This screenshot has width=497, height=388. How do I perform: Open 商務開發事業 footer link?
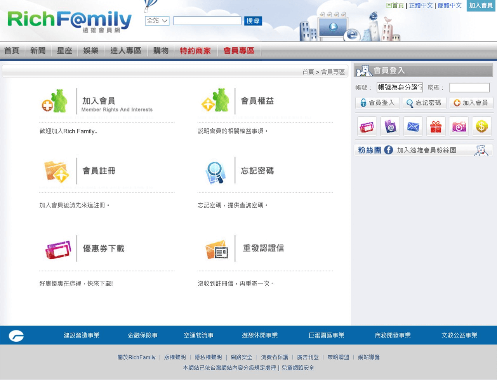393,335
